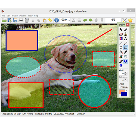Increase Width value with up stepper
136x125 pixels.
(126, 73)
